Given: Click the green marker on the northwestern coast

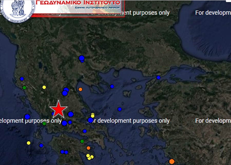Looking at the screenshot, I should tap(24, 88).
